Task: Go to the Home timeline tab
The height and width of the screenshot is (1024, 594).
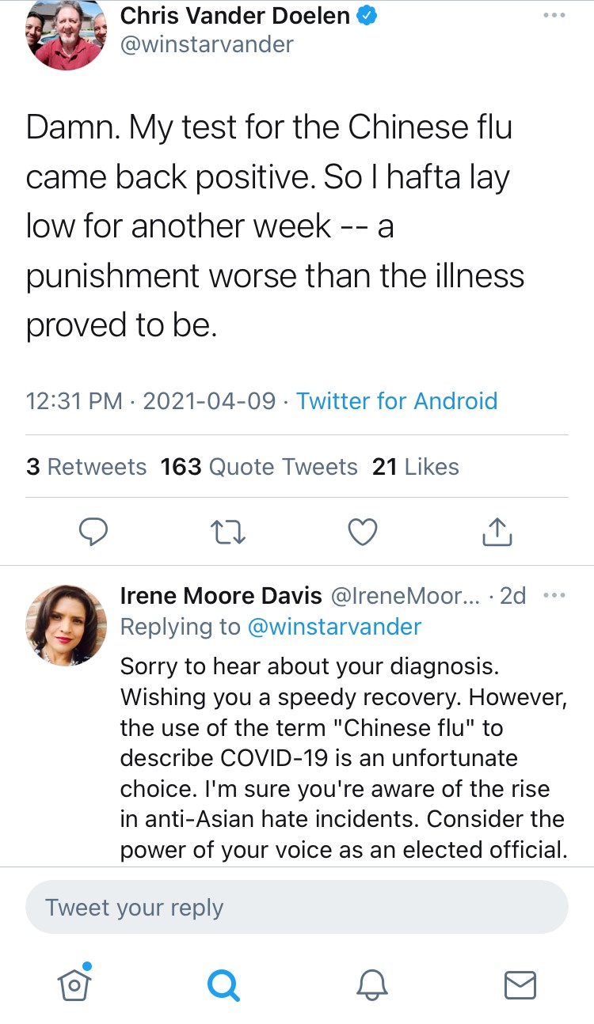Action: pos(74,984)
